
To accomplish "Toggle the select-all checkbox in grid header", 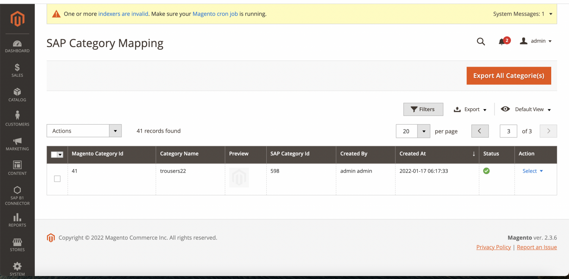I will (x=57, y=155).
